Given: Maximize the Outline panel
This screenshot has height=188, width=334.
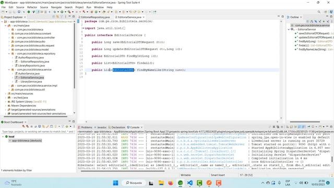Looking at the screenshot, I should point(331,16).
